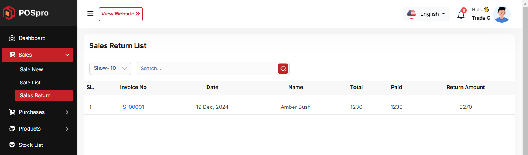
Task: Go to Sale List page
Action: (x=30, y=83)
